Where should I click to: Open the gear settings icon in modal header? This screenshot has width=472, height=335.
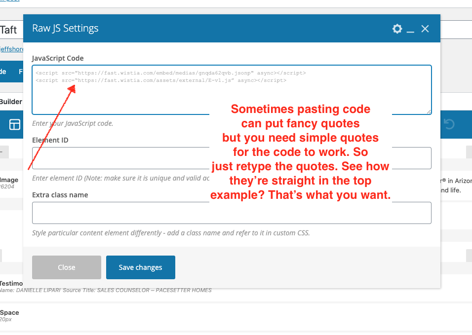[x=397, y=29]
